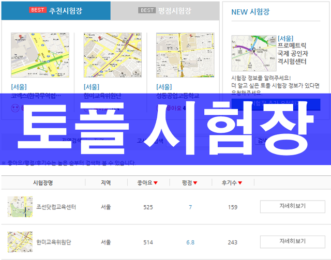Switch to the BEST 추천시험장 tab
This screenshot has width=331, height=260.
pos(56,10)
